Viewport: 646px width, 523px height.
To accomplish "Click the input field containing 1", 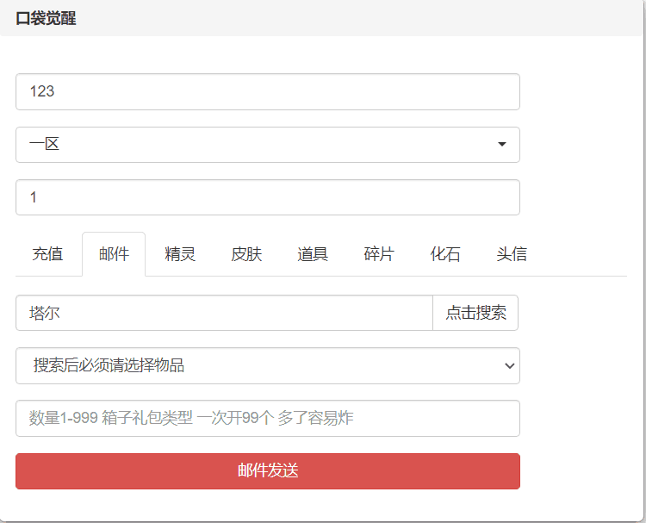I will pyautogui.click(x=267, y=197).
